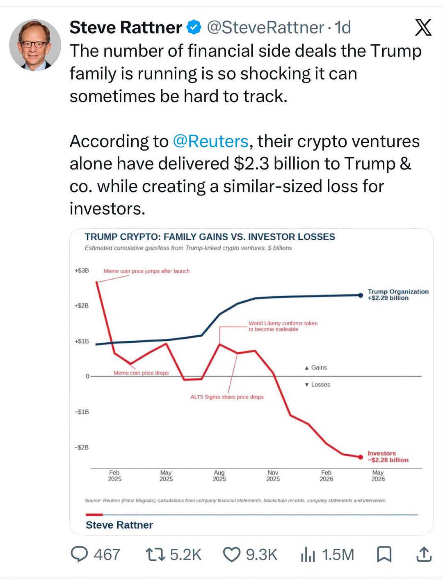Click the repost arrows icon
Screen dimensions: 443x585
[x=155, y=555]
